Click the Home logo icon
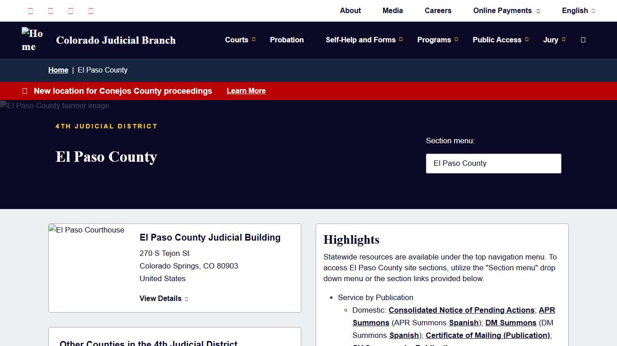 click(32, 40)
